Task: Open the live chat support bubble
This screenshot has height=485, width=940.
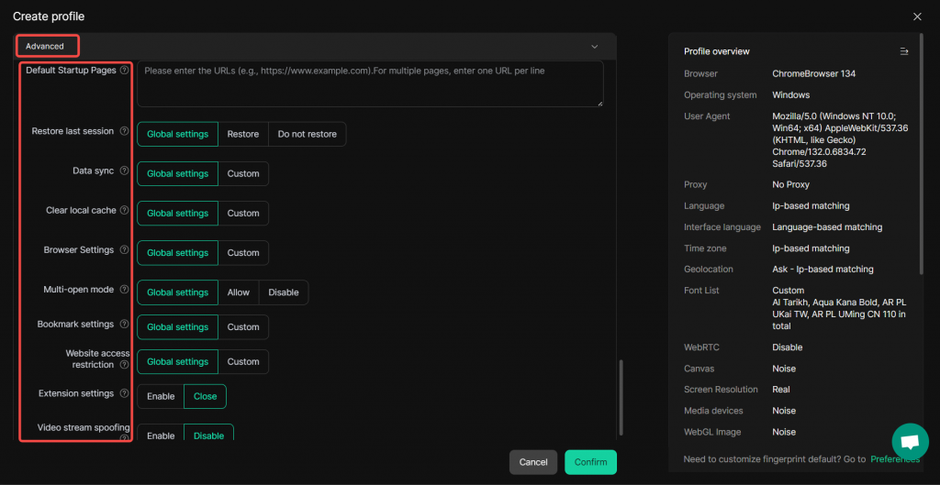Action: (x=910, y=442)
